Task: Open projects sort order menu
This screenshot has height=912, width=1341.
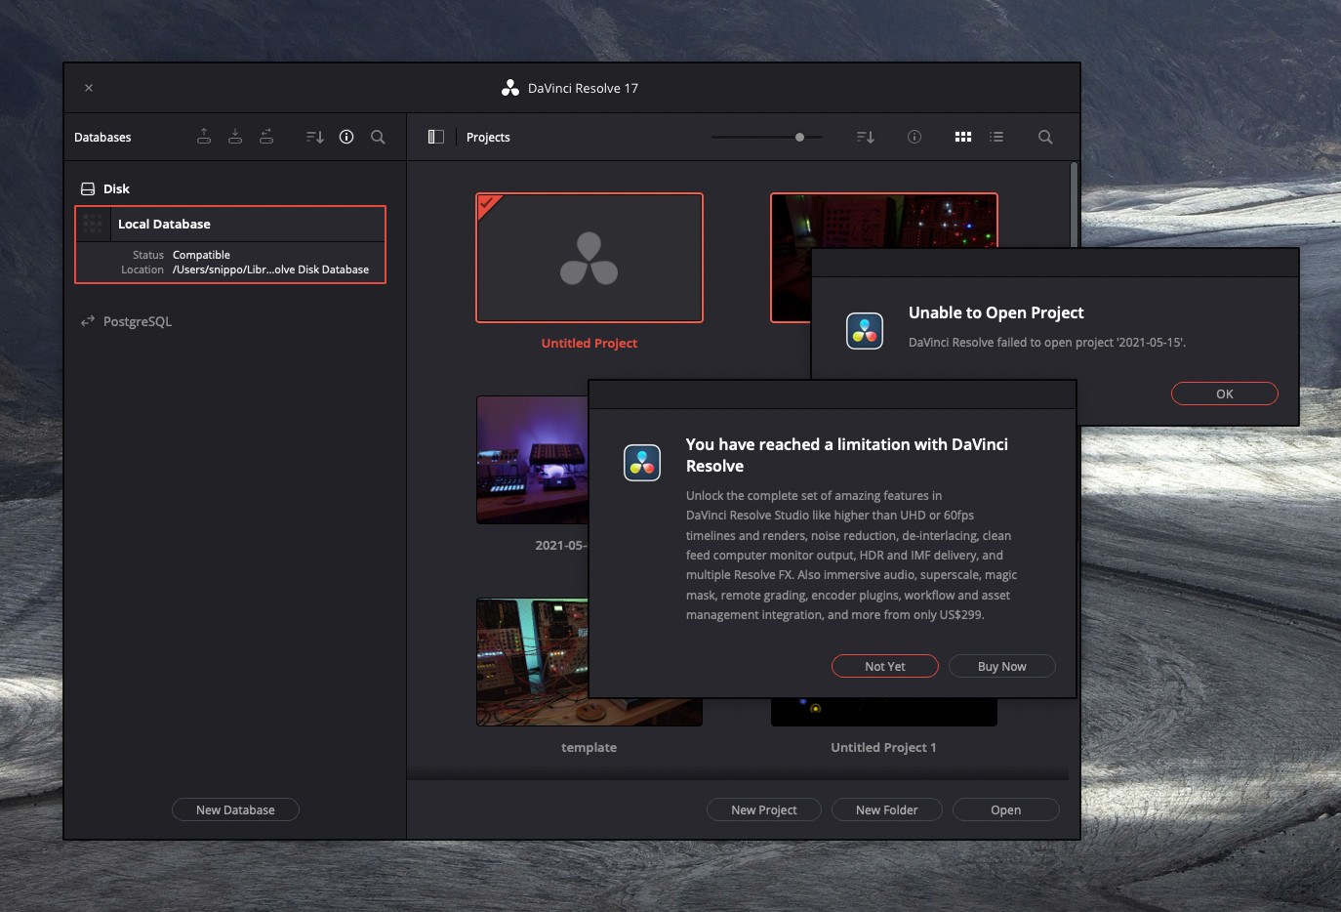Action: click(865, 137)
